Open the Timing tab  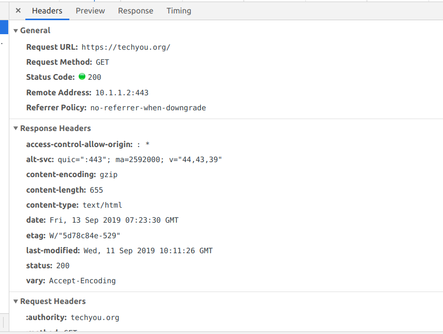(179, 10)
